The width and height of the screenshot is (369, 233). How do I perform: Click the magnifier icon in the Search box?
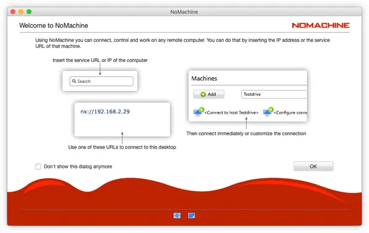coord(74,81)
